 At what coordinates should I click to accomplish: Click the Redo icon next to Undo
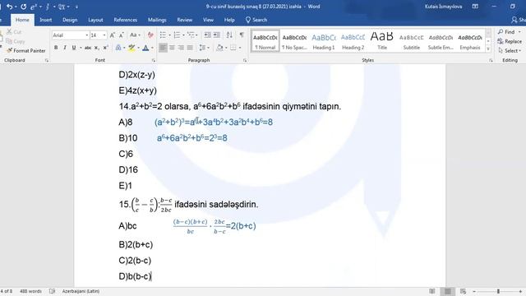click(x=23, y=7)
